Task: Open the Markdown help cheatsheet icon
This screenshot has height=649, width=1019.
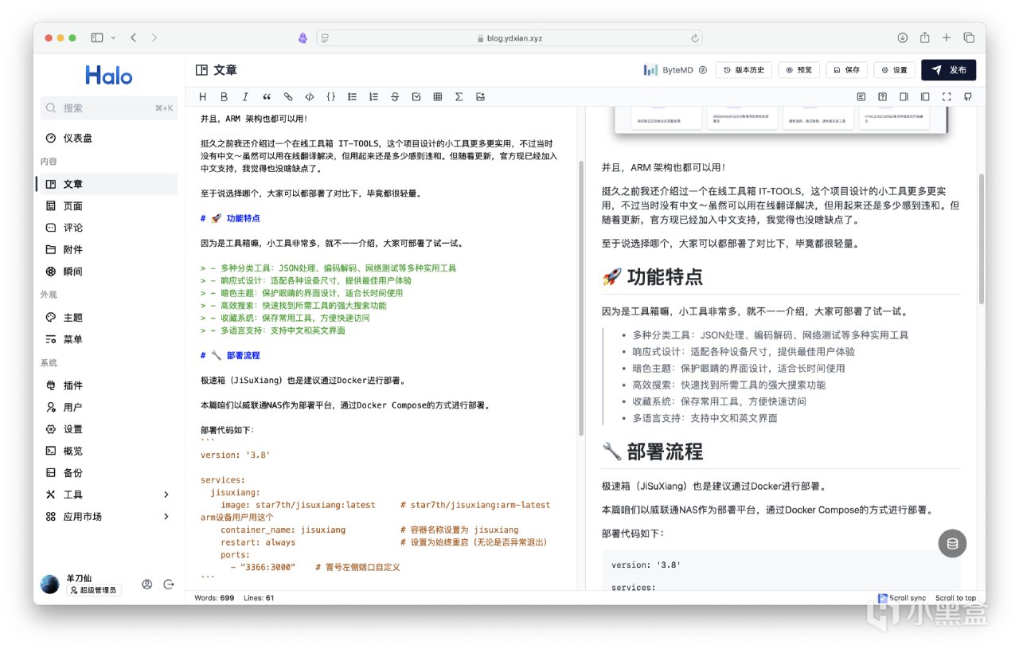Action: tap(883, 97)
